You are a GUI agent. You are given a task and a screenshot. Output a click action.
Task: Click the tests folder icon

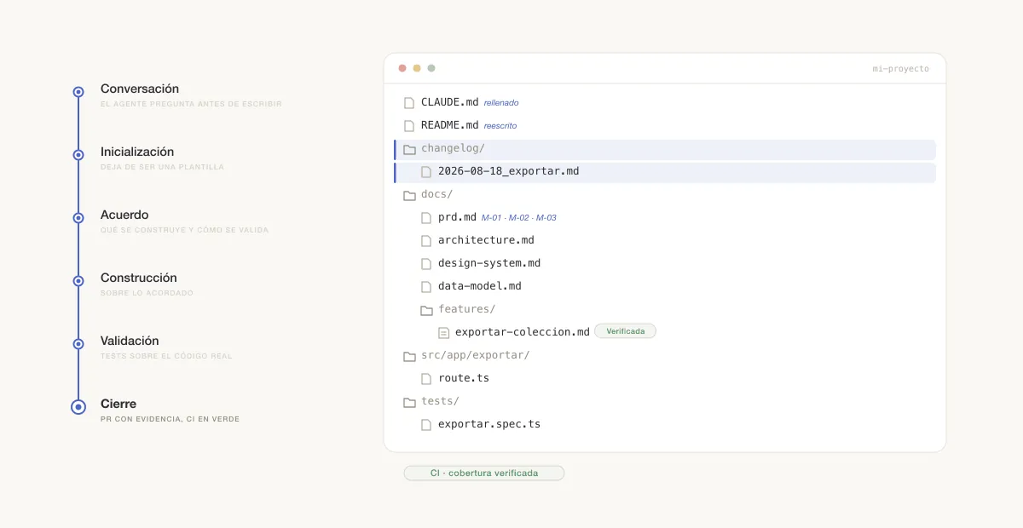(409, 402)
